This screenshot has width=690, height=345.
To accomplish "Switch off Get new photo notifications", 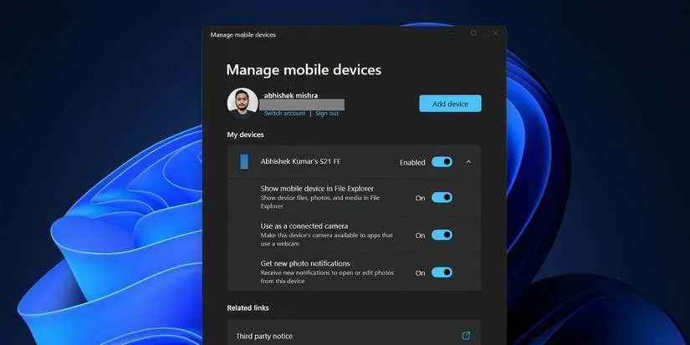I will 442,272.
